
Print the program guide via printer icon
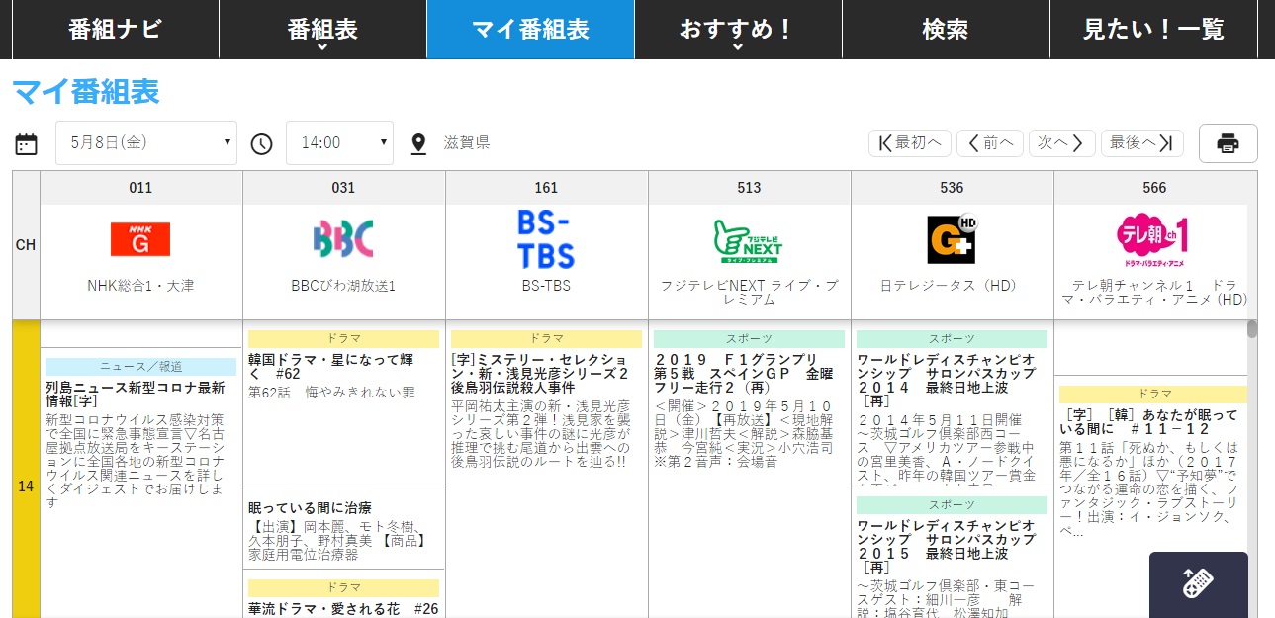[x=1228, y=143]
